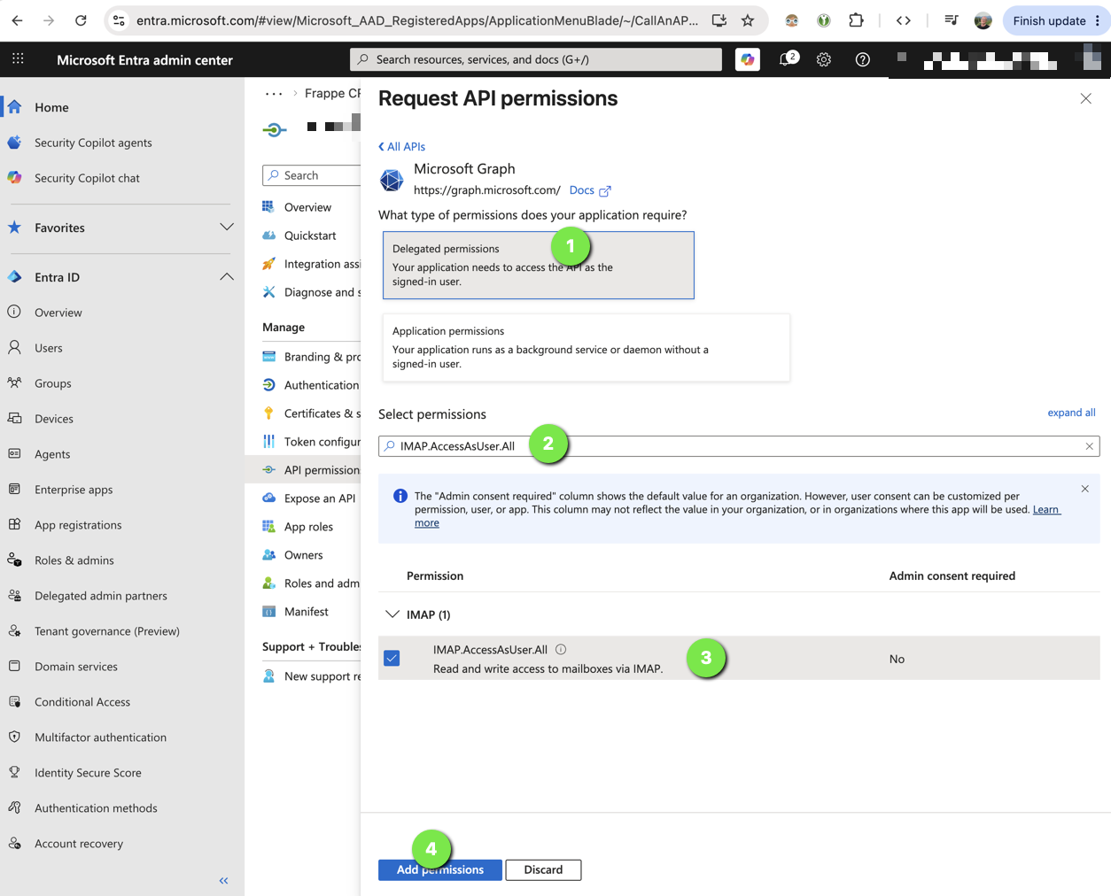Click the info icon beside IMAP.AccessAsUser.All

561,650
